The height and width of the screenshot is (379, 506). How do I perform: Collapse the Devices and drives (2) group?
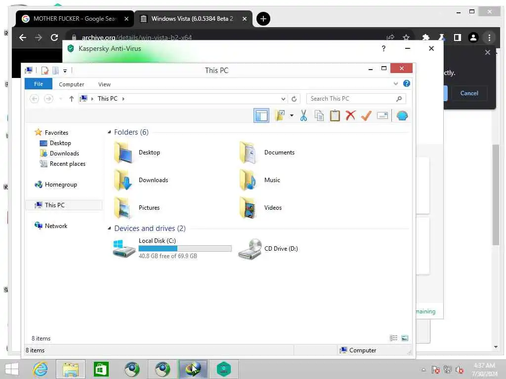click(109, 228)
